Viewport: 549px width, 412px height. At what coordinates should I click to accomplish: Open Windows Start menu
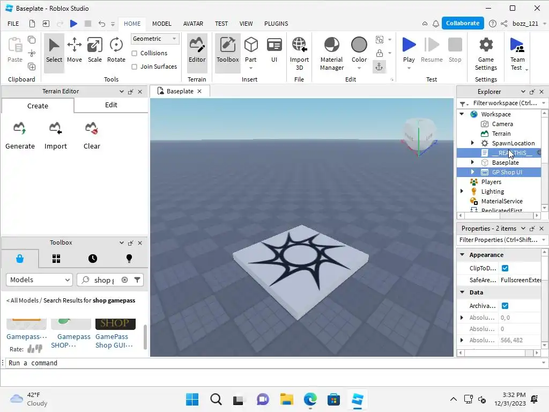(x=192, y=399)
